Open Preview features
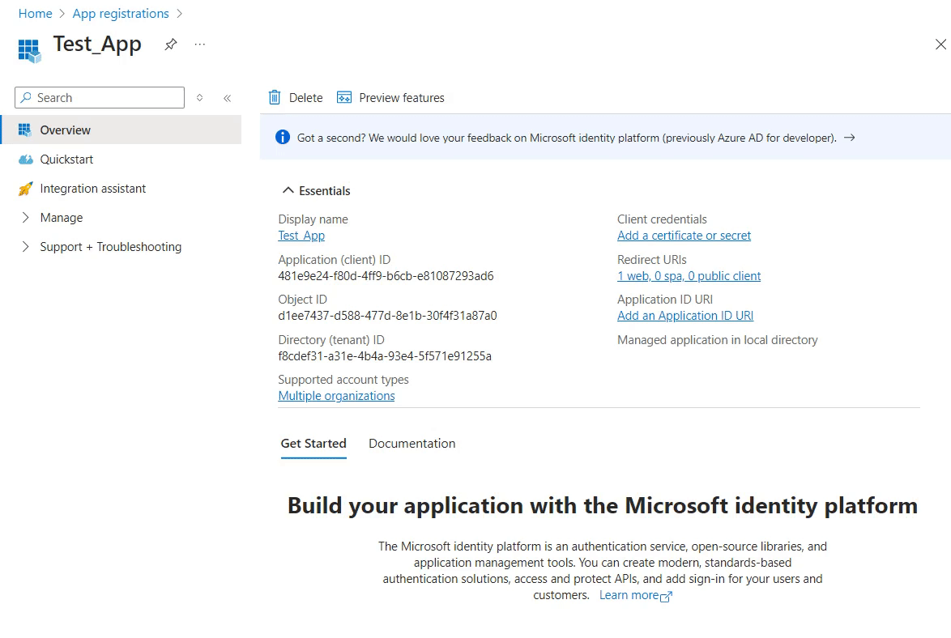The image size is (951, 638). [390, 98]
